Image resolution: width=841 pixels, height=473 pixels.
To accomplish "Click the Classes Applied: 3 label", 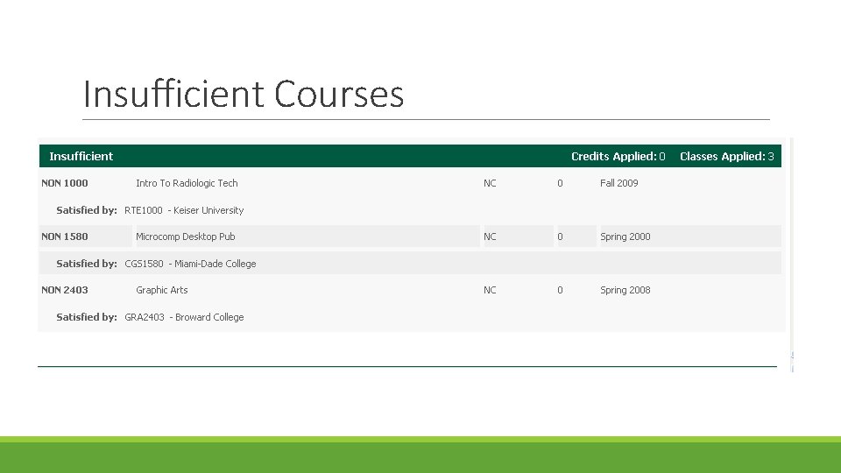I will click(x=727, y=156).
